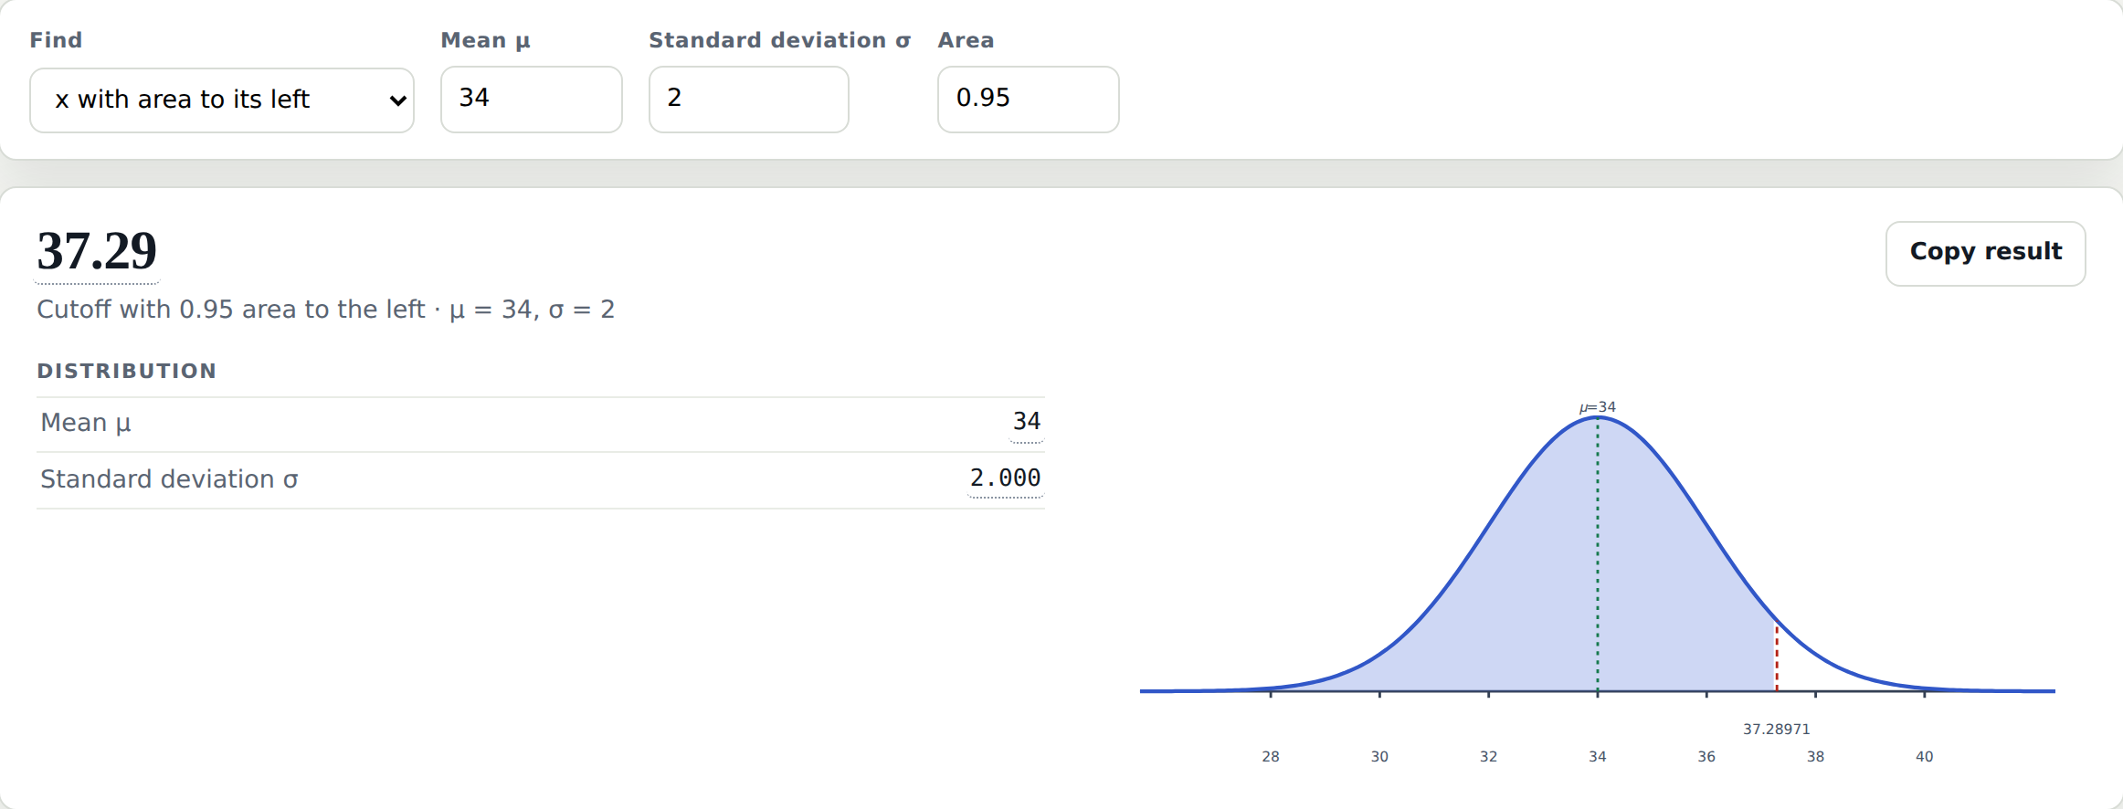Click the 36 axis tick label
Viewport: 2123px width, 809px height.
tap(1706, 756)
